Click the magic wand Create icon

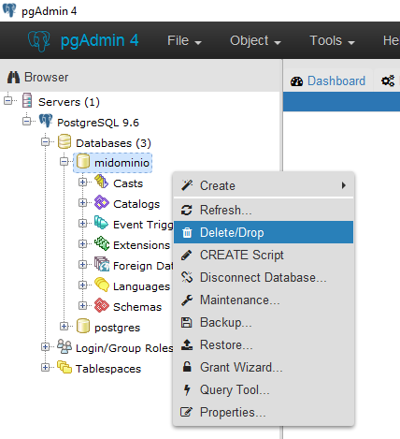tap(187, 185)
